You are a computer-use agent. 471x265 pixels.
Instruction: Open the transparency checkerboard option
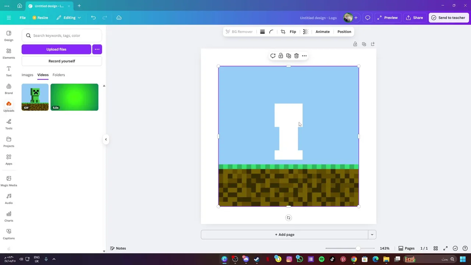coord(305,32)
